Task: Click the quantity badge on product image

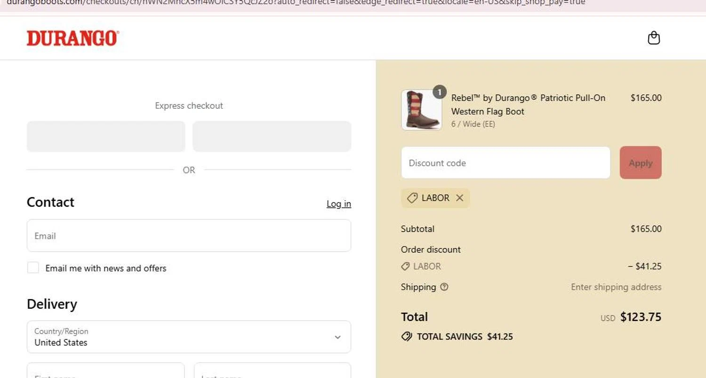Action: 439,92
